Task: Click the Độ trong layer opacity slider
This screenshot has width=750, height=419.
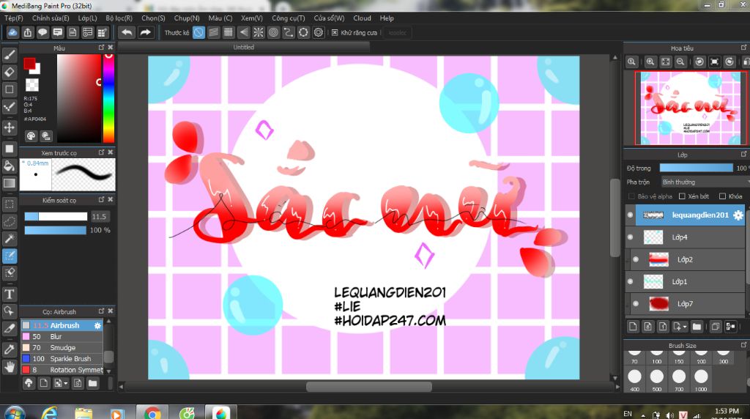Action: (696, 168)
